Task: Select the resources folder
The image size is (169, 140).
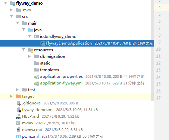Action: pos(43,50)
